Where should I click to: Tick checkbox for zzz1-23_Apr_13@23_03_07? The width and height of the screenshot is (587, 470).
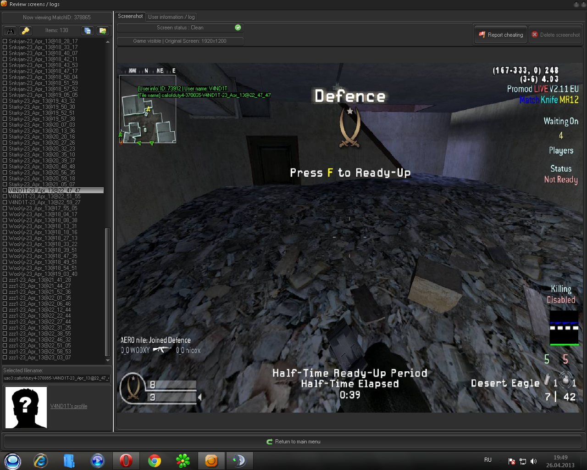click(x=5, y=358)
